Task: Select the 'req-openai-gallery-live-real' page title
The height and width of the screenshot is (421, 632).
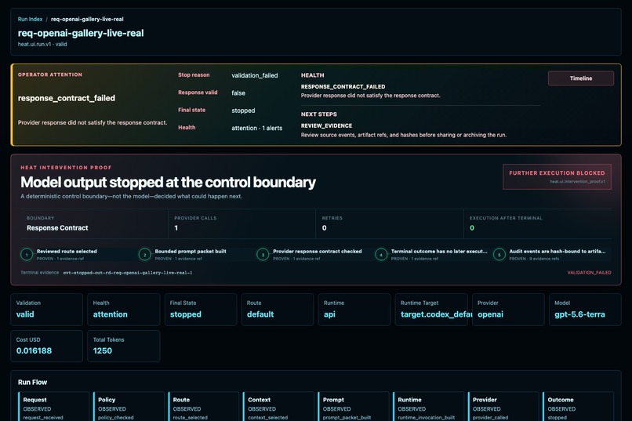Action: (81, 33)
